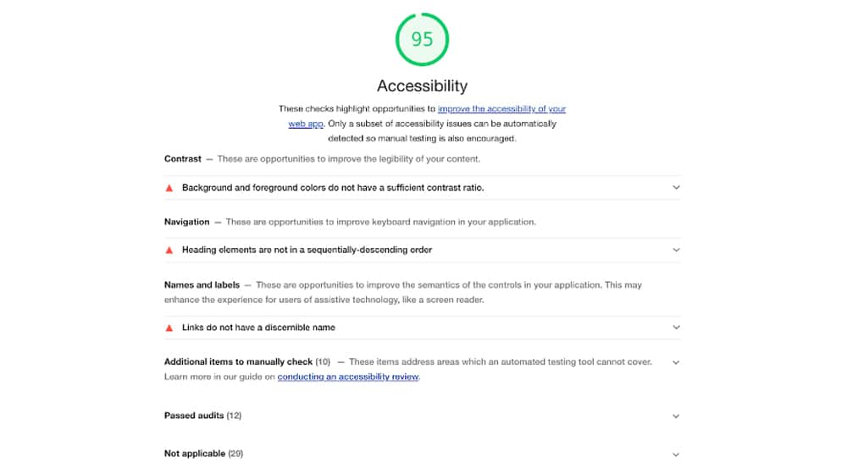This screenshot has height=474, width=847.
Task: Expand the Passed audits chevron
Action: pyautogui.click(x=676, y=416)
